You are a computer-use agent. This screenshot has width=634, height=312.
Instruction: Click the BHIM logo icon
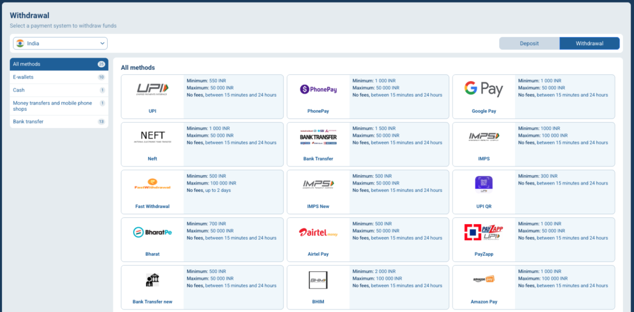[318, 280]
